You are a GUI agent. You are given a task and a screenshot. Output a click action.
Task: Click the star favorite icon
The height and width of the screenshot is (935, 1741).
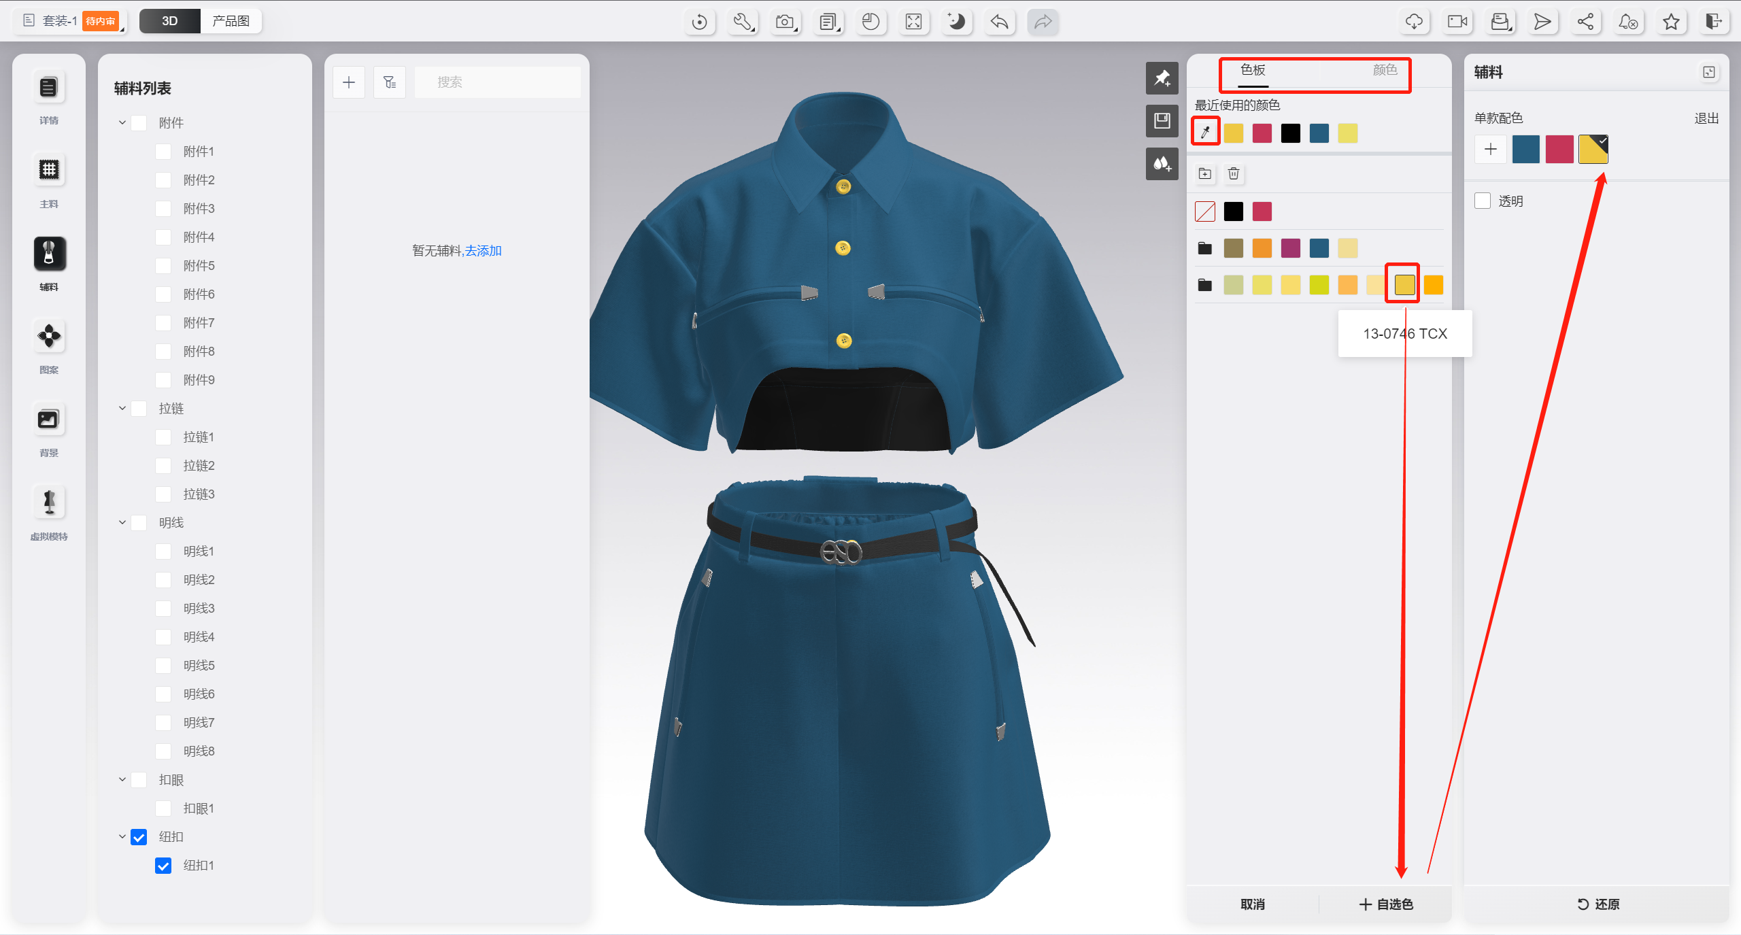[x=1671, y=22]
